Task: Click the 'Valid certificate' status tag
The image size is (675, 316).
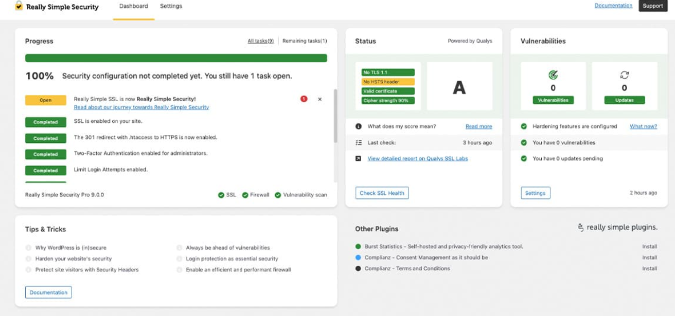Action: [x=388, y=91]
